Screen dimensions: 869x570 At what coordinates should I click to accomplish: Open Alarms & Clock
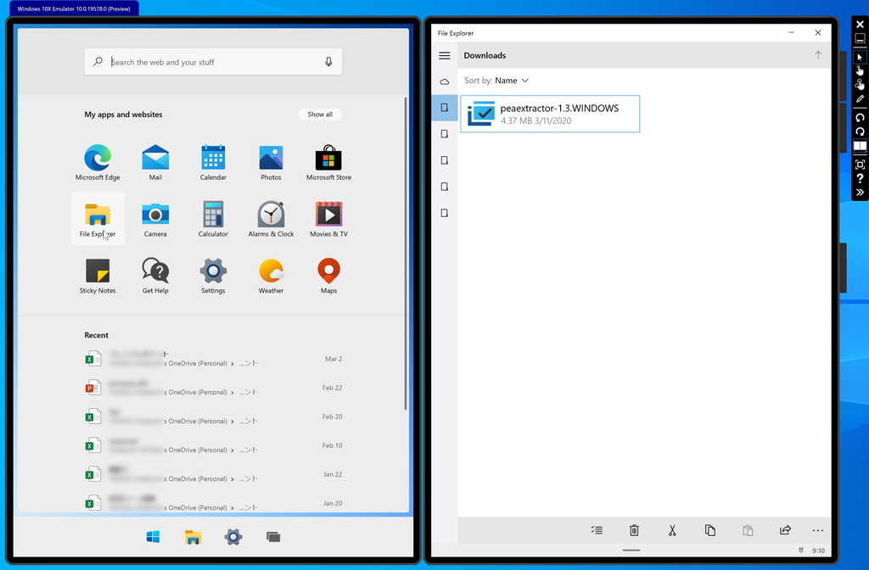(271, 219)
